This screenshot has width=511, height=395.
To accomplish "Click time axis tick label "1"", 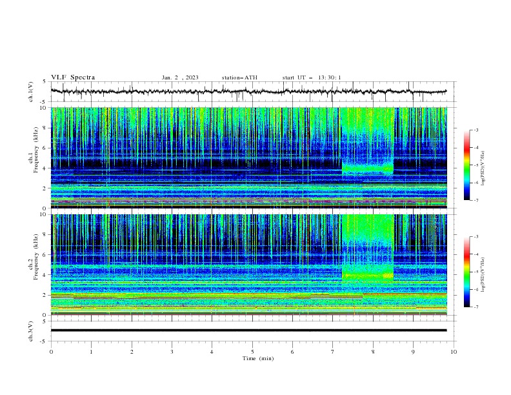I will point(91,352).
